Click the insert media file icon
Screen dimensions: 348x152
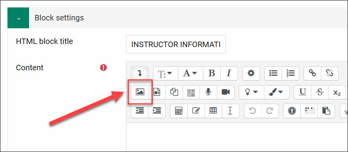157,92
